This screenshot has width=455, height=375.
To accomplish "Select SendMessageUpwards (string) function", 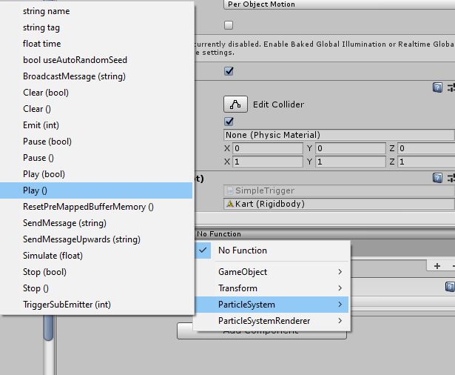I will pos(96,239).
